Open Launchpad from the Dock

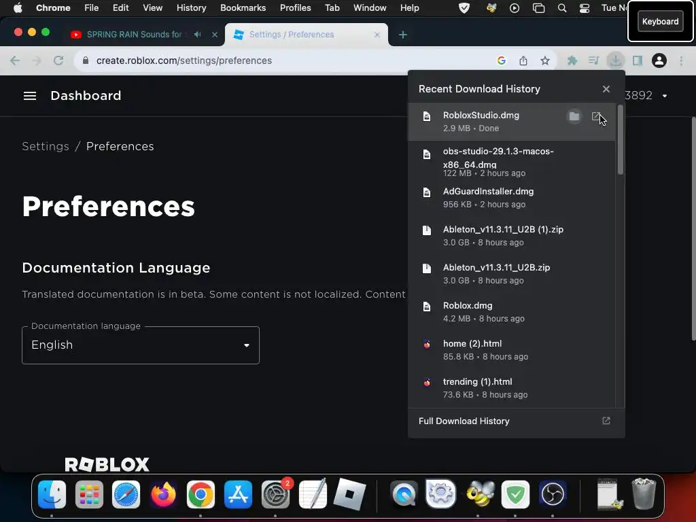click(x=89, y=493)
